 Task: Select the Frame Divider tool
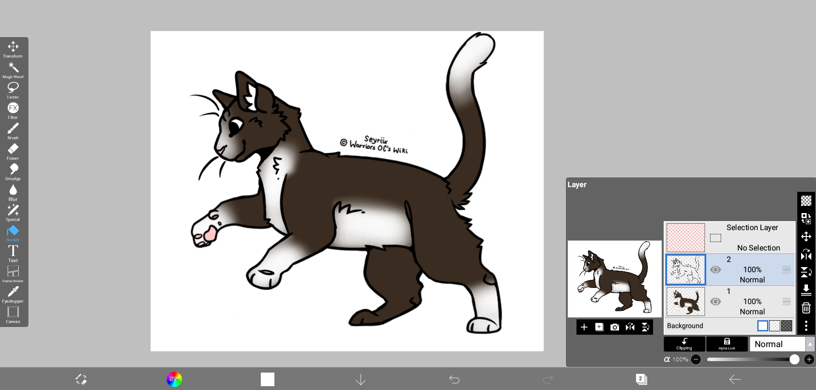pos(13,274)
